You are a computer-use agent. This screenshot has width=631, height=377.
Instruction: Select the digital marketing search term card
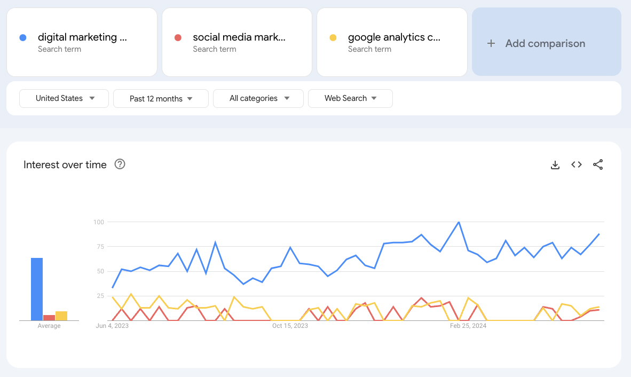pyautogui.click(x=82, y=42)
